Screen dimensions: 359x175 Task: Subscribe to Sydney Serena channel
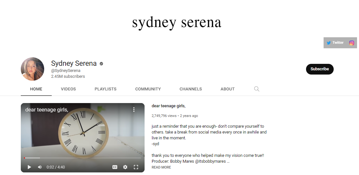(320, 69)
